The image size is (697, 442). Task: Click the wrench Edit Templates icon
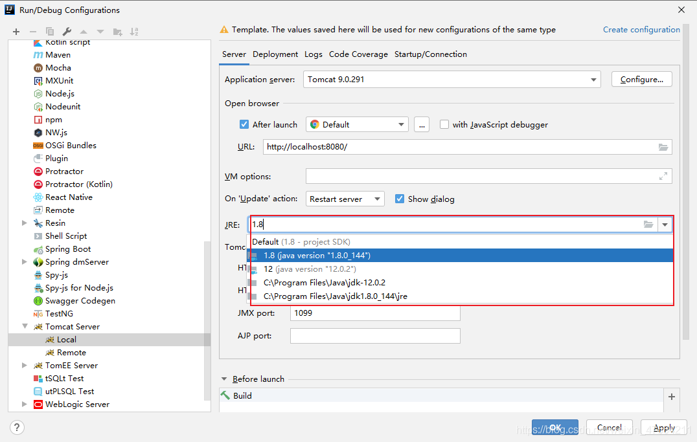pos(67,32)
